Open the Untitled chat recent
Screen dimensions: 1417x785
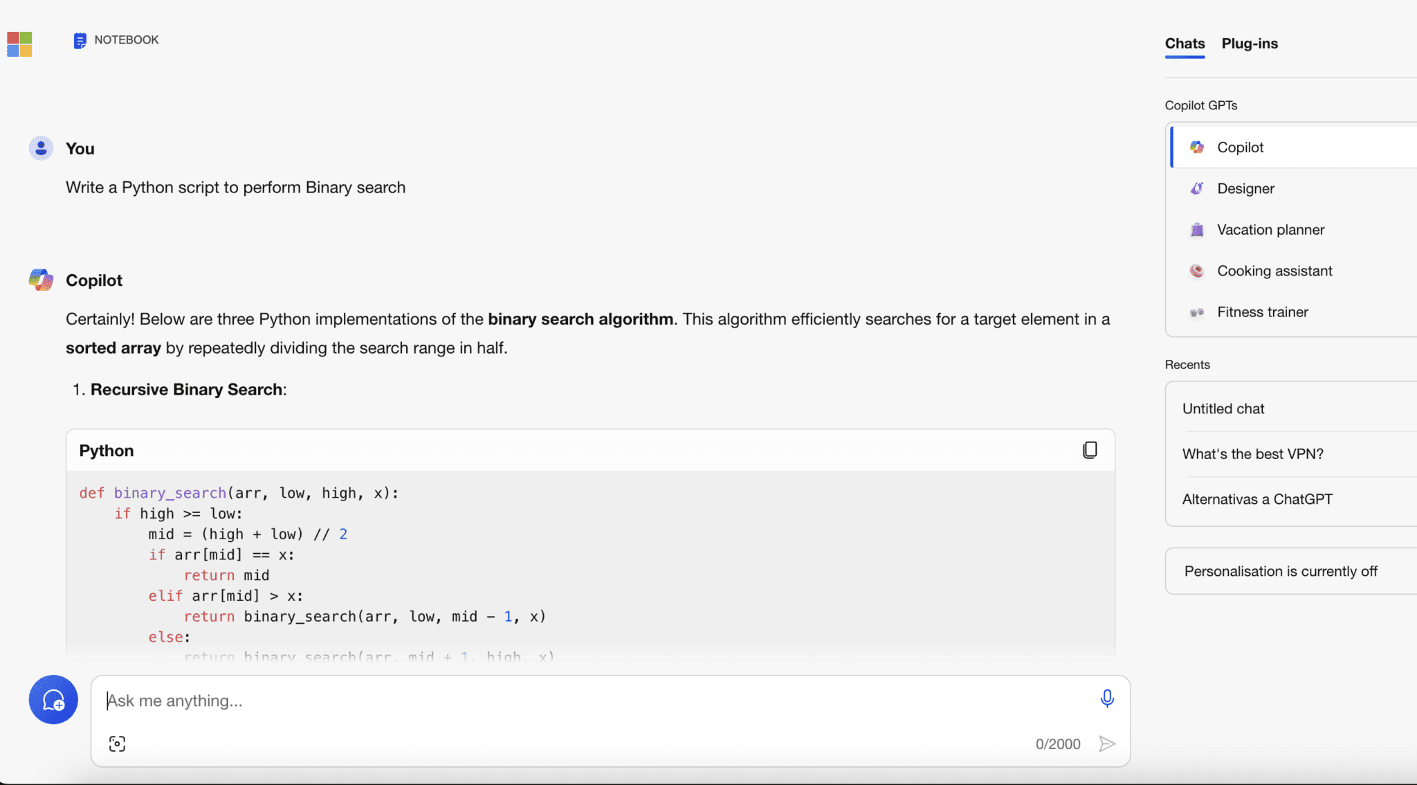1223,408
